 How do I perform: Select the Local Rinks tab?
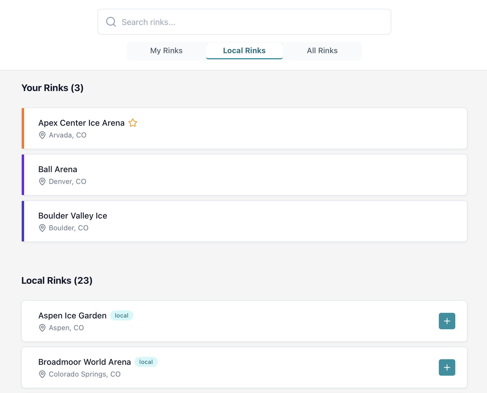(244, 50)
